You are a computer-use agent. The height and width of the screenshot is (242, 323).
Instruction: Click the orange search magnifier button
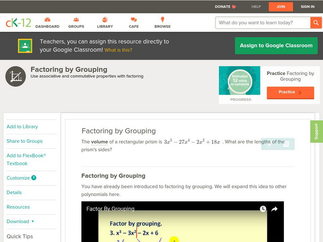click(316, 23)
